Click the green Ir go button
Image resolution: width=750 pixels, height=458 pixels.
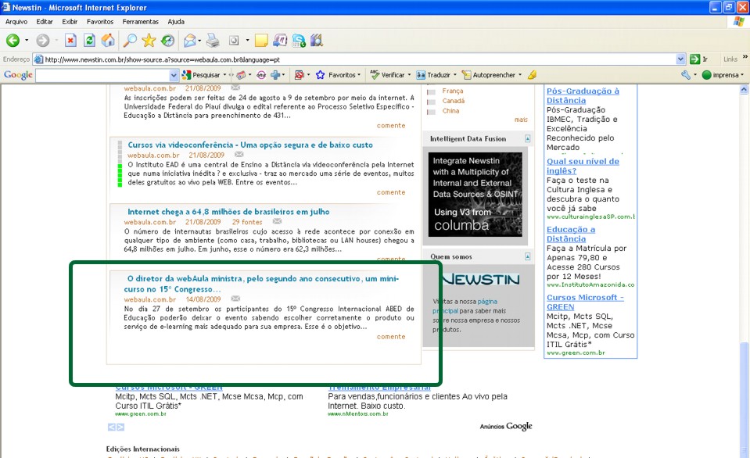699,59
